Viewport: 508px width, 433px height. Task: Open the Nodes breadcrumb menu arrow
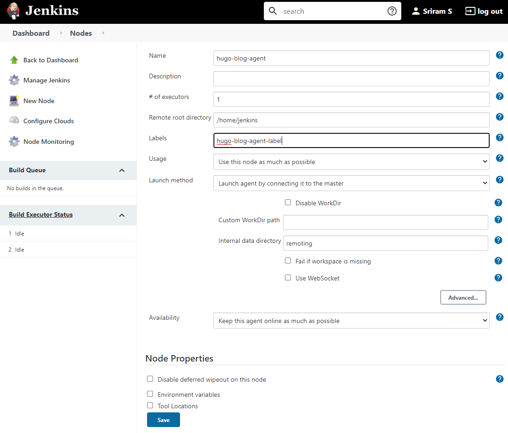[x=104, y=33]
